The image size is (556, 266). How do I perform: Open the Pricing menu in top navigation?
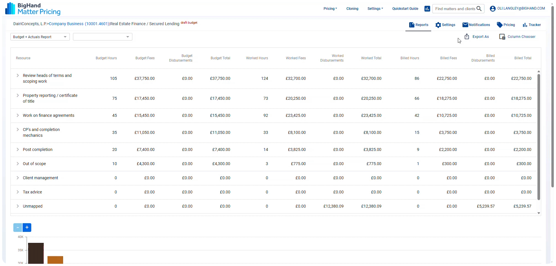(330, 9)
